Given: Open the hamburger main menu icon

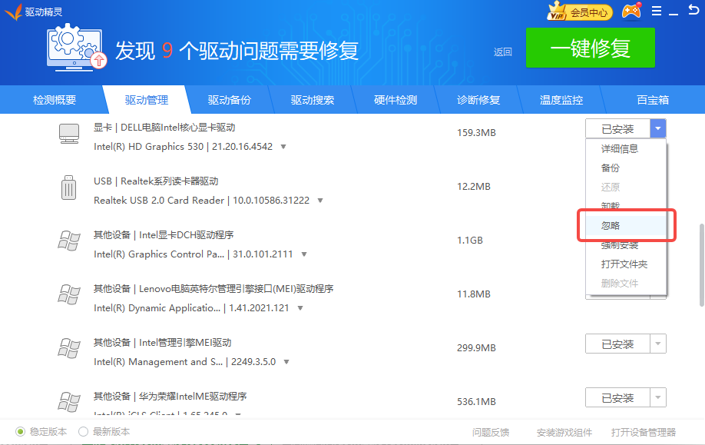Looking at the screenshot, I should [x=656, y=11].
